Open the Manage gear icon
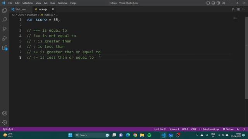 5,122
